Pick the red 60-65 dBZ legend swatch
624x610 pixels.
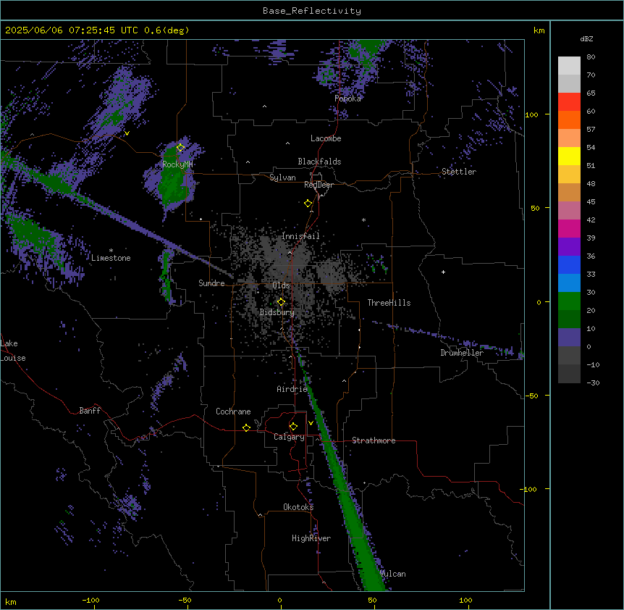[x=569, y=102]
